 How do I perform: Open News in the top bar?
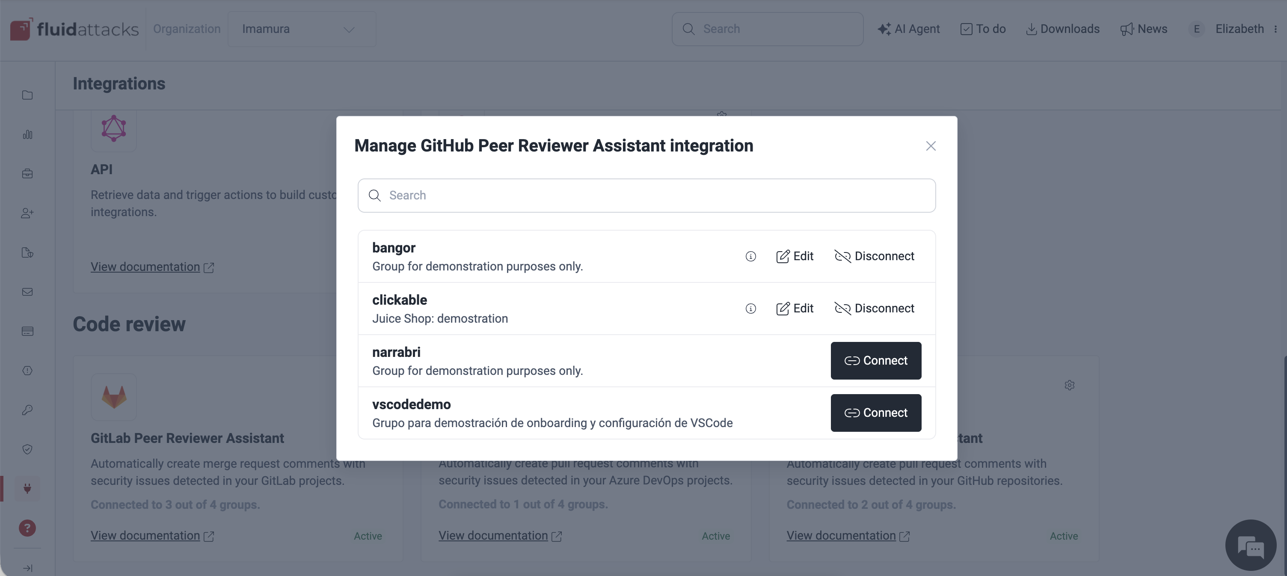tap(1144, 29)
